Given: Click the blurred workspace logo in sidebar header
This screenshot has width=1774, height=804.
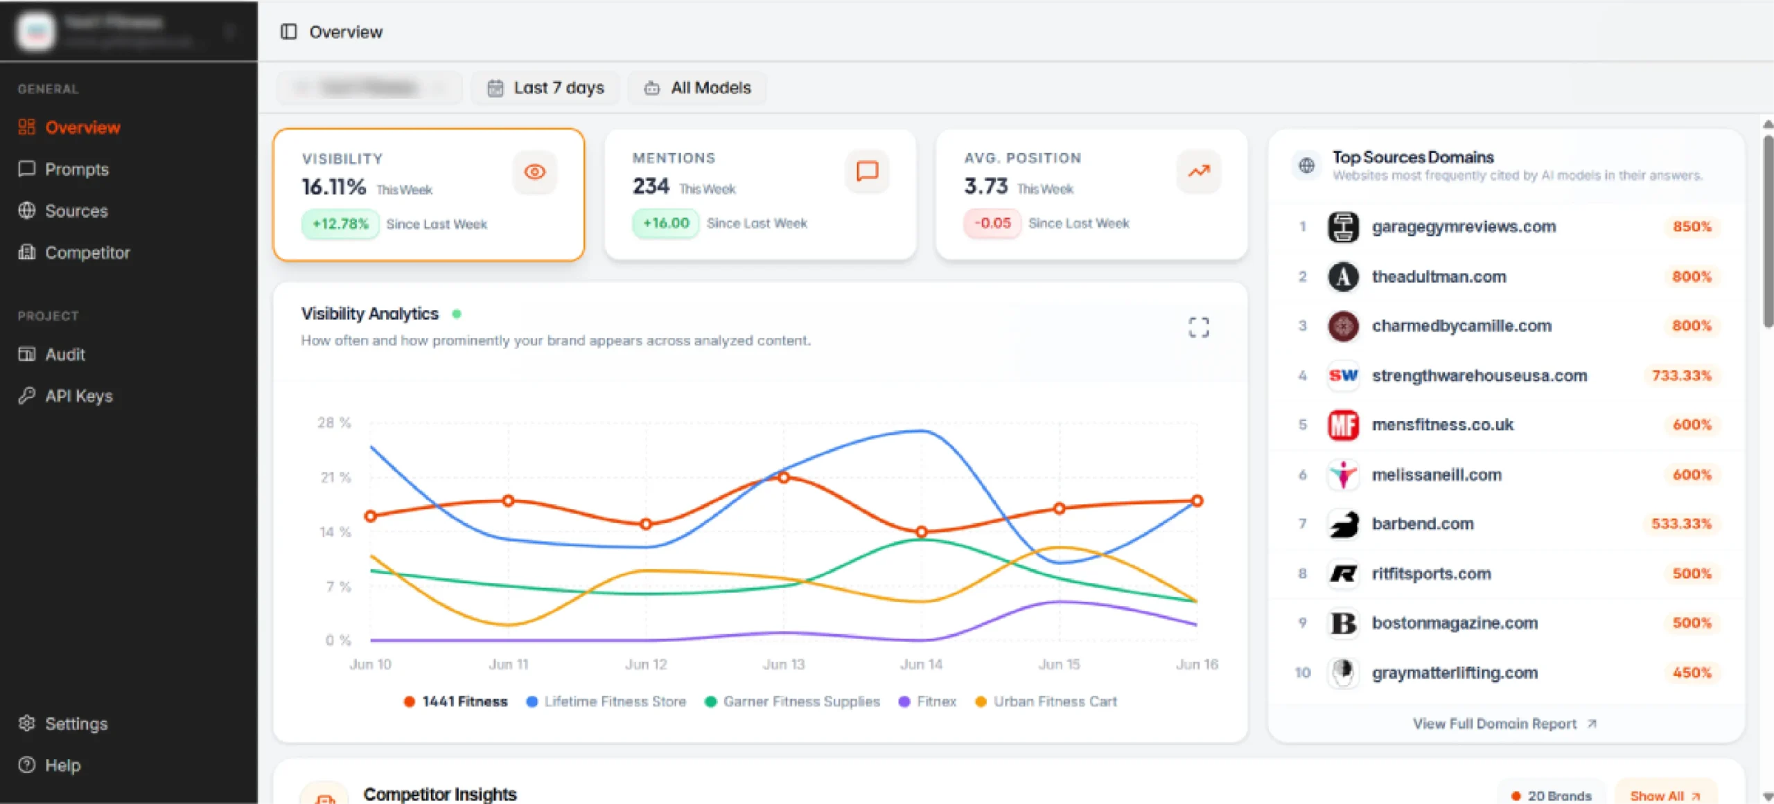Looking at the screenshot, I should point(35,31).
